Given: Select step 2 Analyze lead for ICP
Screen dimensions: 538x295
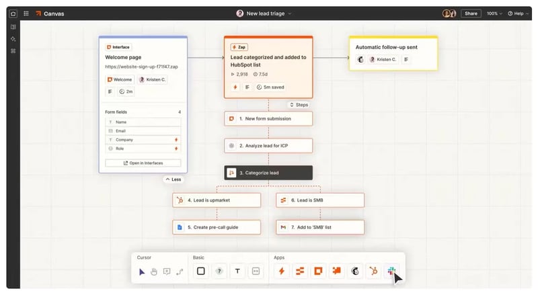Looking at the screenshot, I should pyautogui.click(x=268, y=145).
